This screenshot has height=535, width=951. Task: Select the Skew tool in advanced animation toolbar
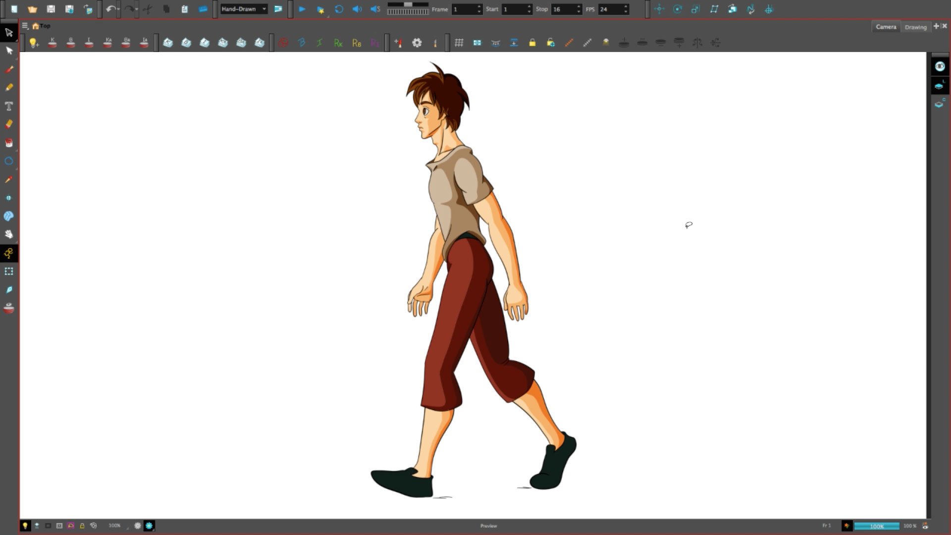(714, 9)
